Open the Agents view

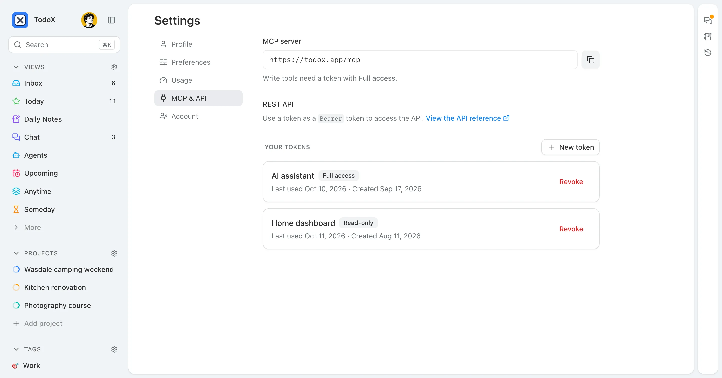pyautogui.click(x=64, y=155)
